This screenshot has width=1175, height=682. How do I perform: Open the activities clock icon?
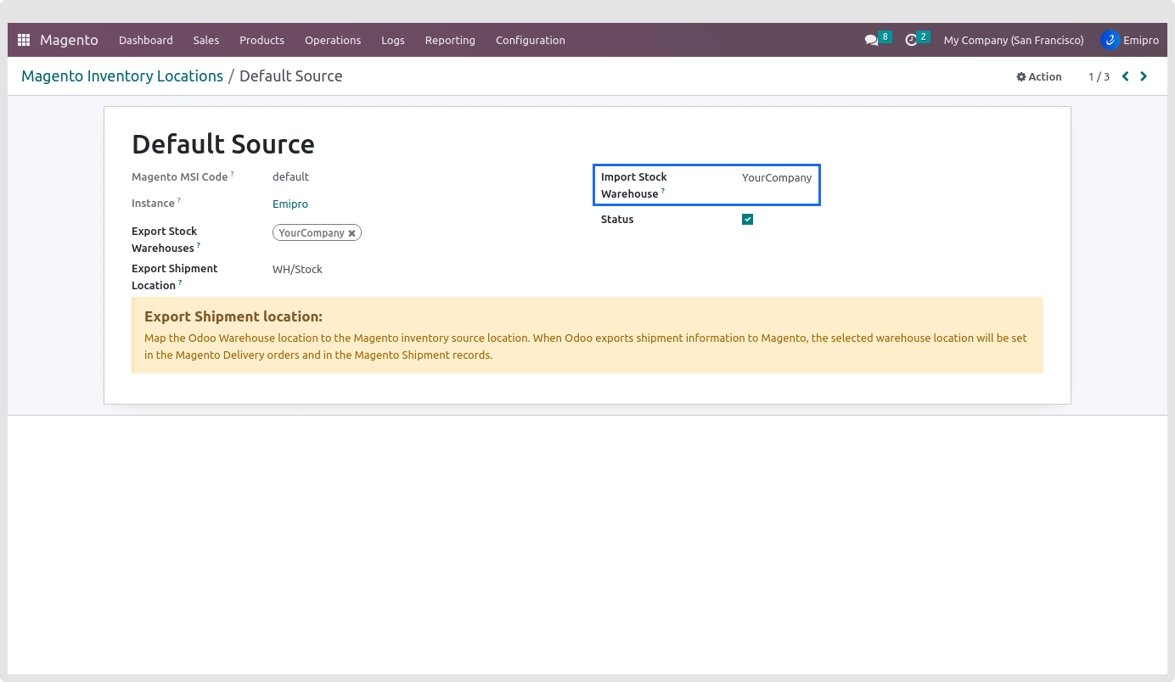tap(911, 40)
